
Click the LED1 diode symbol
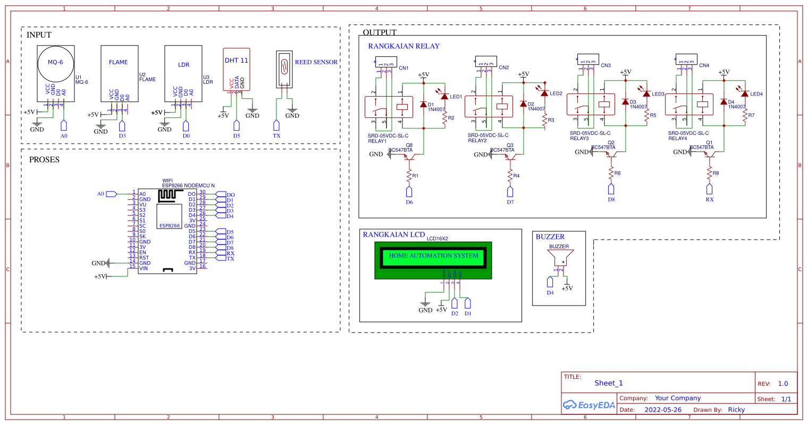tap(444, 97)
